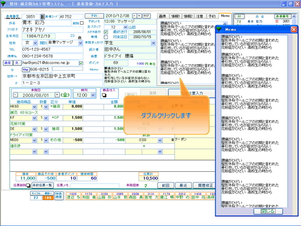The width and height of the screenshot is (301, 226).
Task: Toggle the 新規 checkbox
Action: tap(106, 37)
